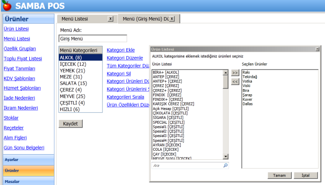This screenshot has width=325, height=185.
Task: Select AYRAN [İÇECEK] product
Action: (x=167, y=145)
